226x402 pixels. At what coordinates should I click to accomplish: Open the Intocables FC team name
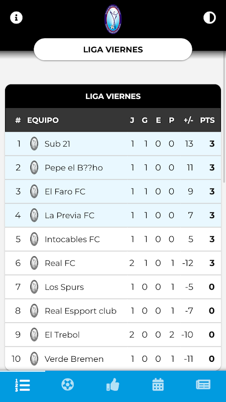[x=72, y=239]
